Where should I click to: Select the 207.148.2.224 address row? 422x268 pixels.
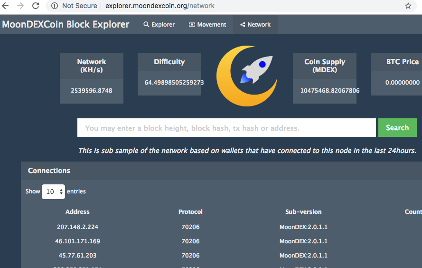[77, 227]
